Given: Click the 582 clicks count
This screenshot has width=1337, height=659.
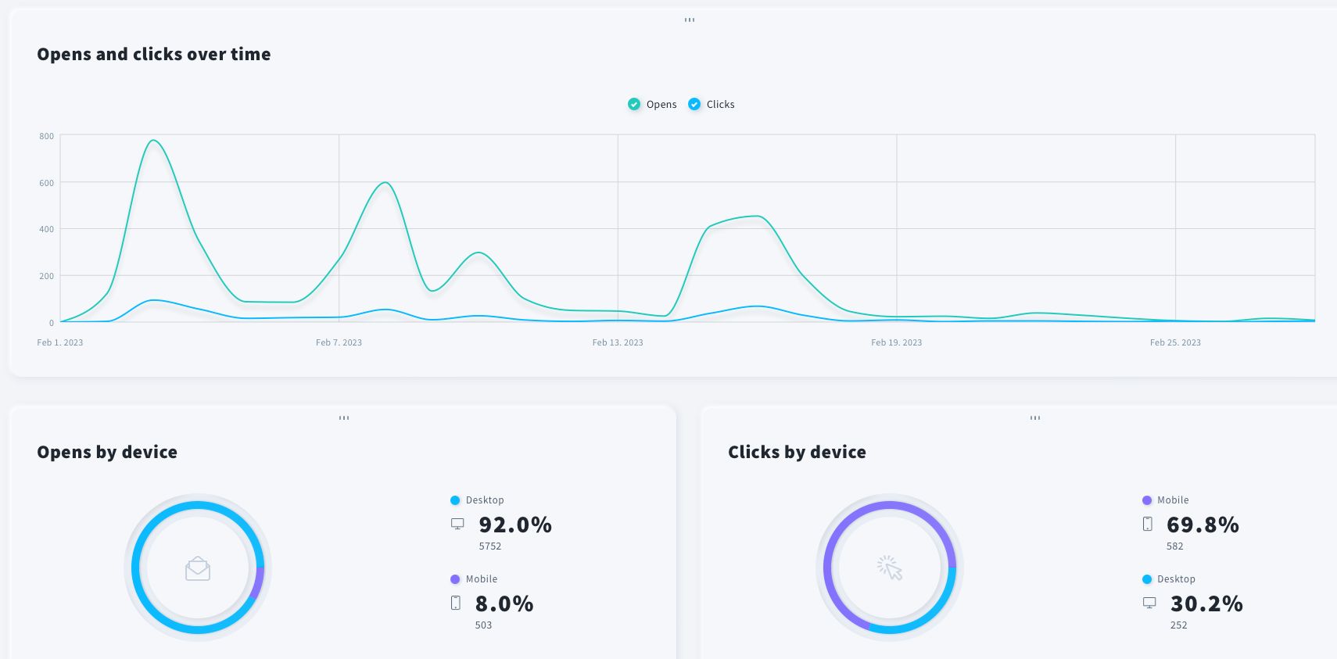Looking at the screenshot, I should pos(1175,546).
